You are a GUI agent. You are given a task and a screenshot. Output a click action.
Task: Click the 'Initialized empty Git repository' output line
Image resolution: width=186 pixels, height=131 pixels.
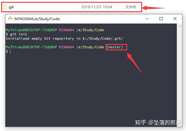point(65,38)
